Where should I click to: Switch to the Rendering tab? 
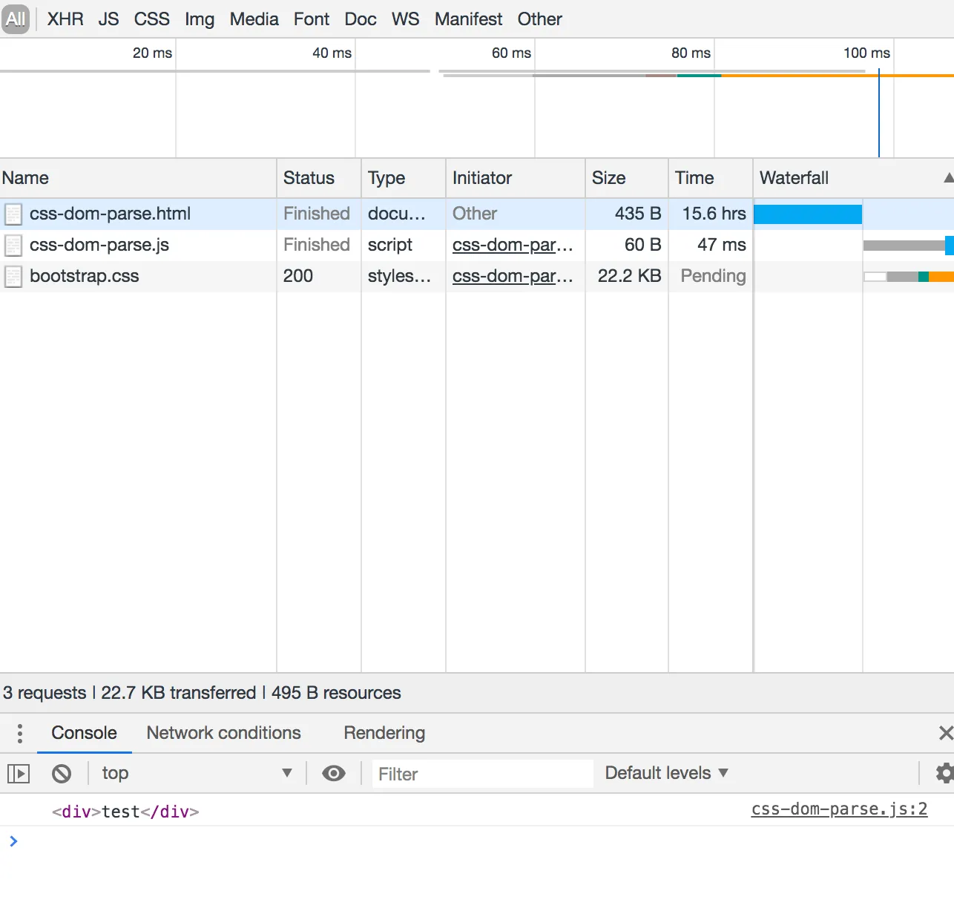click(x=384, y=733)
